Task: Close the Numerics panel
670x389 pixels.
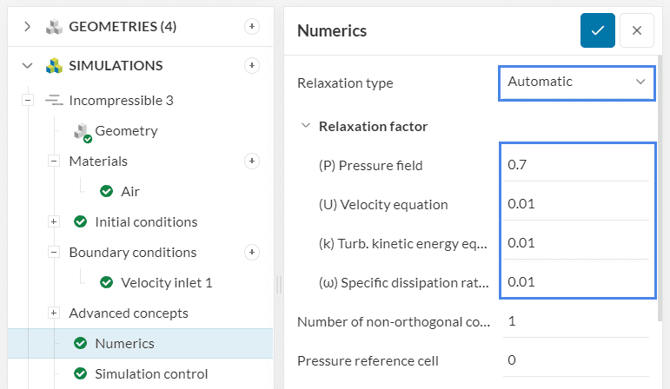Action: (x=637, y=30)
